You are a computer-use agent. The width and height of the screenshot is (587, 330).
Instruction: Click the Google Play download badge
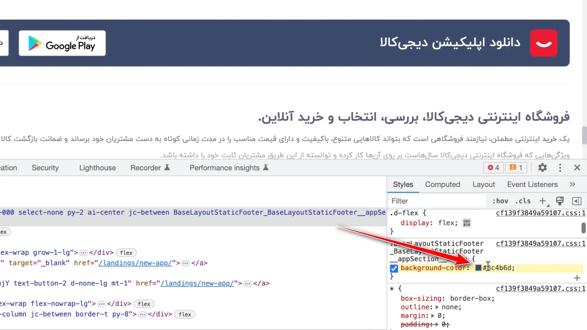[62, 43]
